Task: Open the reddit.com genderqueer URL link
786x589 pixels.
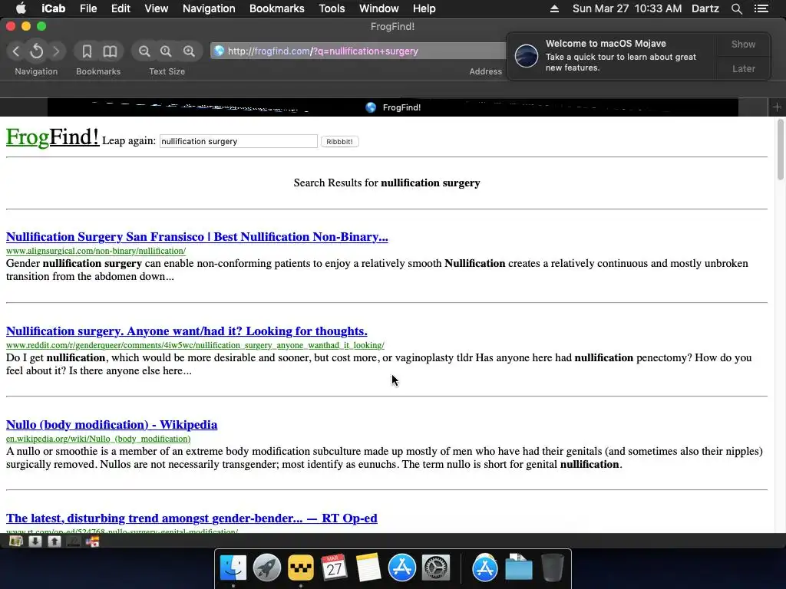Action: point(195,345)
